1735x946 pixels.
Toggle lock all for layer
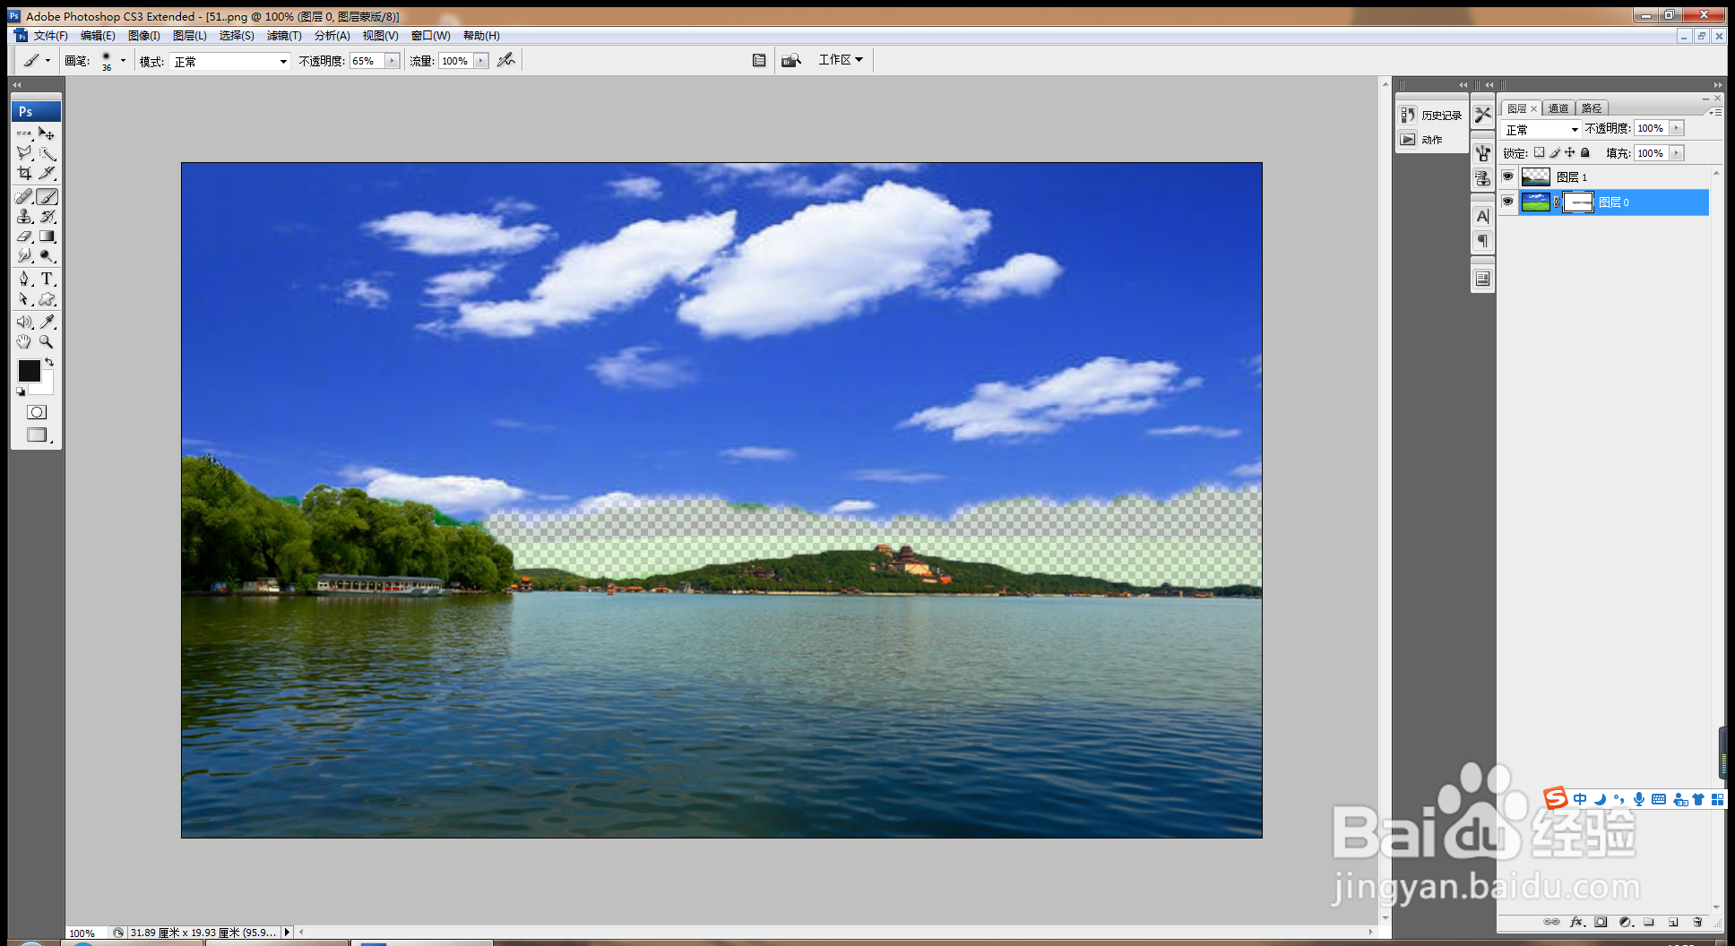tap(1585, 152)
